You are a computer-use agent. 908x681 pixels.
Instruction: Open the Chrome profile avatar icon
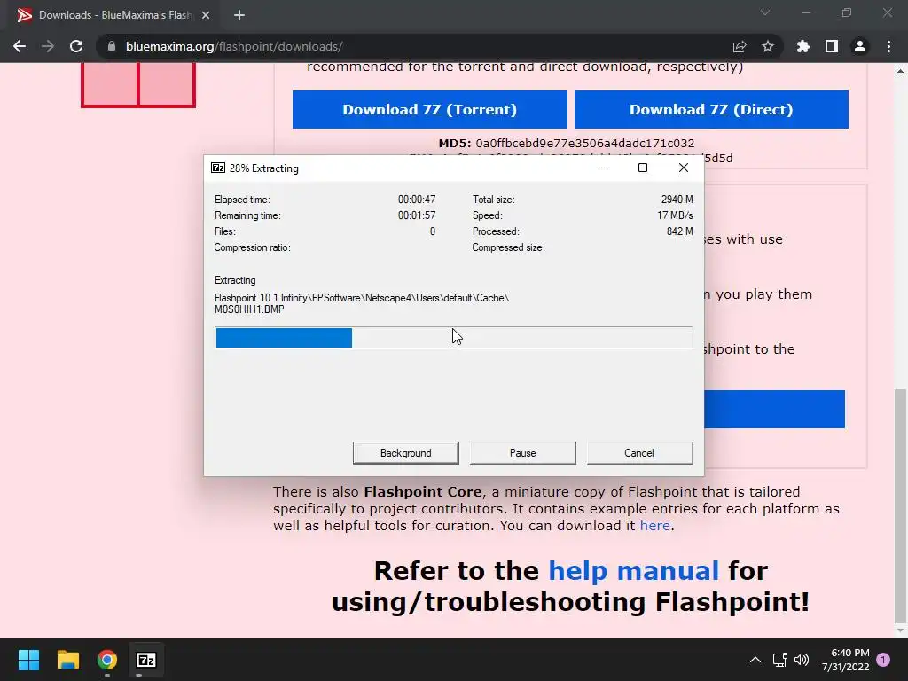(x=860, y=46)
